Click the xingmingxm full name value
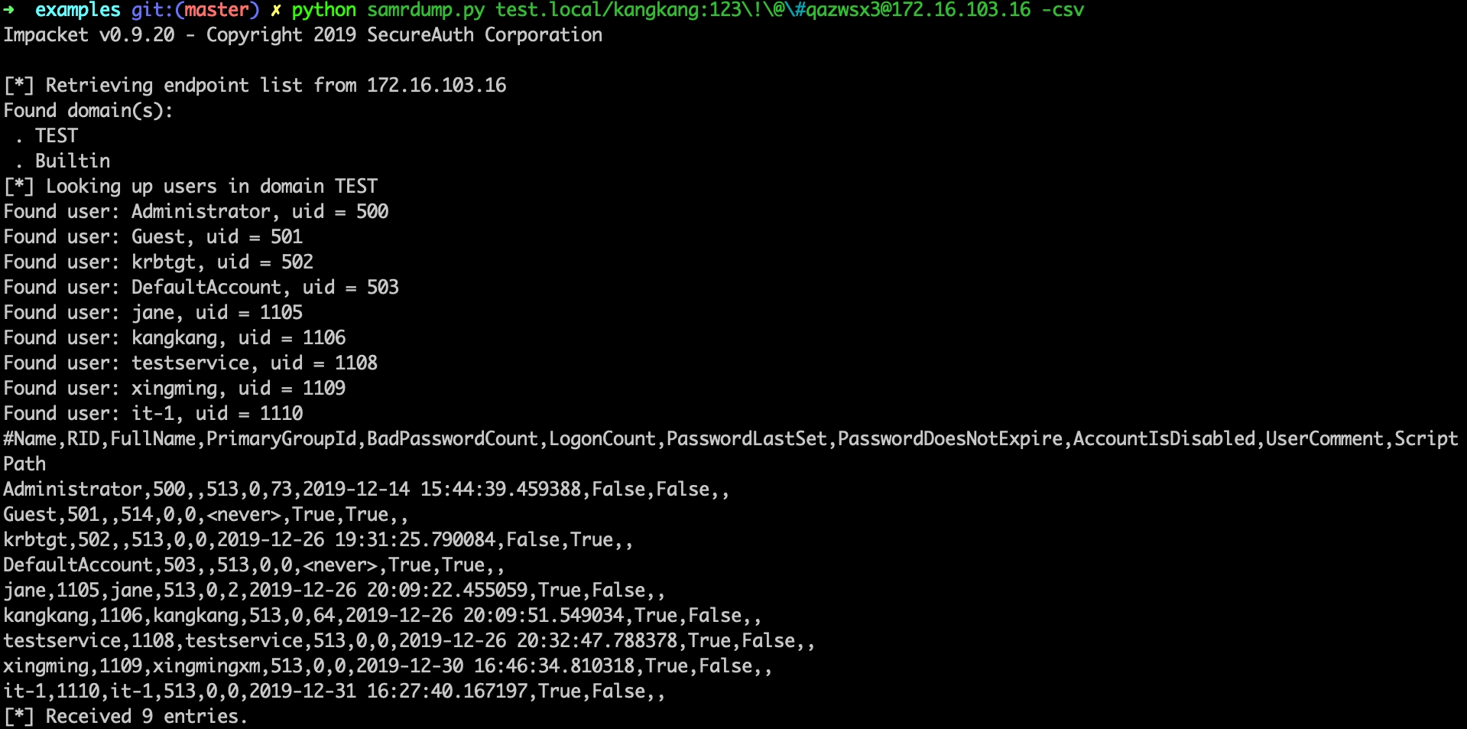Image resolution: width=1467 pixels, height=729 pixels. [x=206, y=666]
